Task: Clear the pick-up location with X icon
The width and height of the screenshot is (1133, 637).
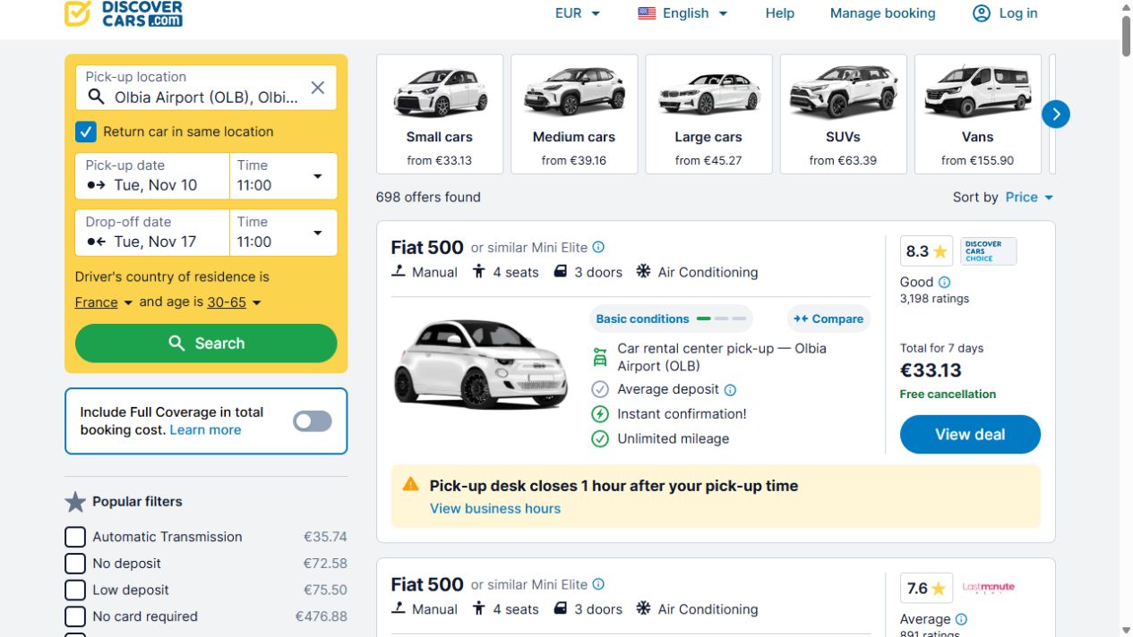Action: click(318, 88)
